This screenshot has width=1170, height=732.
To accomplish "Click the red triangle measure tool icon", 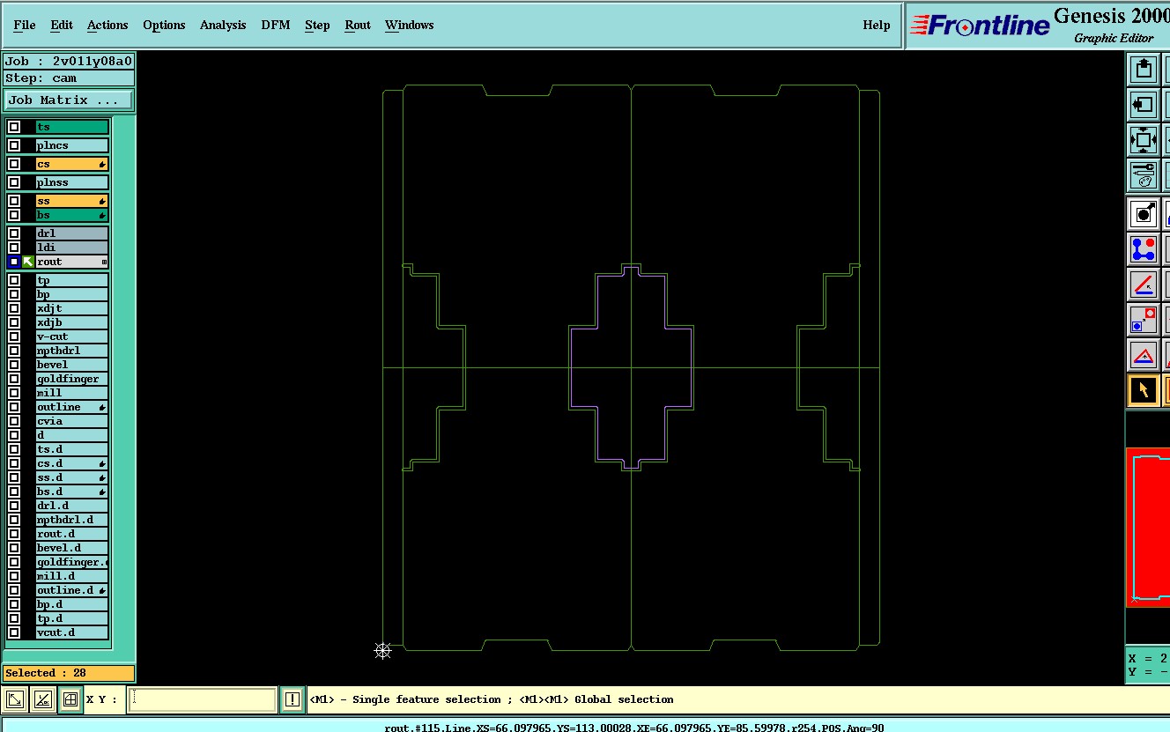I will (1143, 355).
